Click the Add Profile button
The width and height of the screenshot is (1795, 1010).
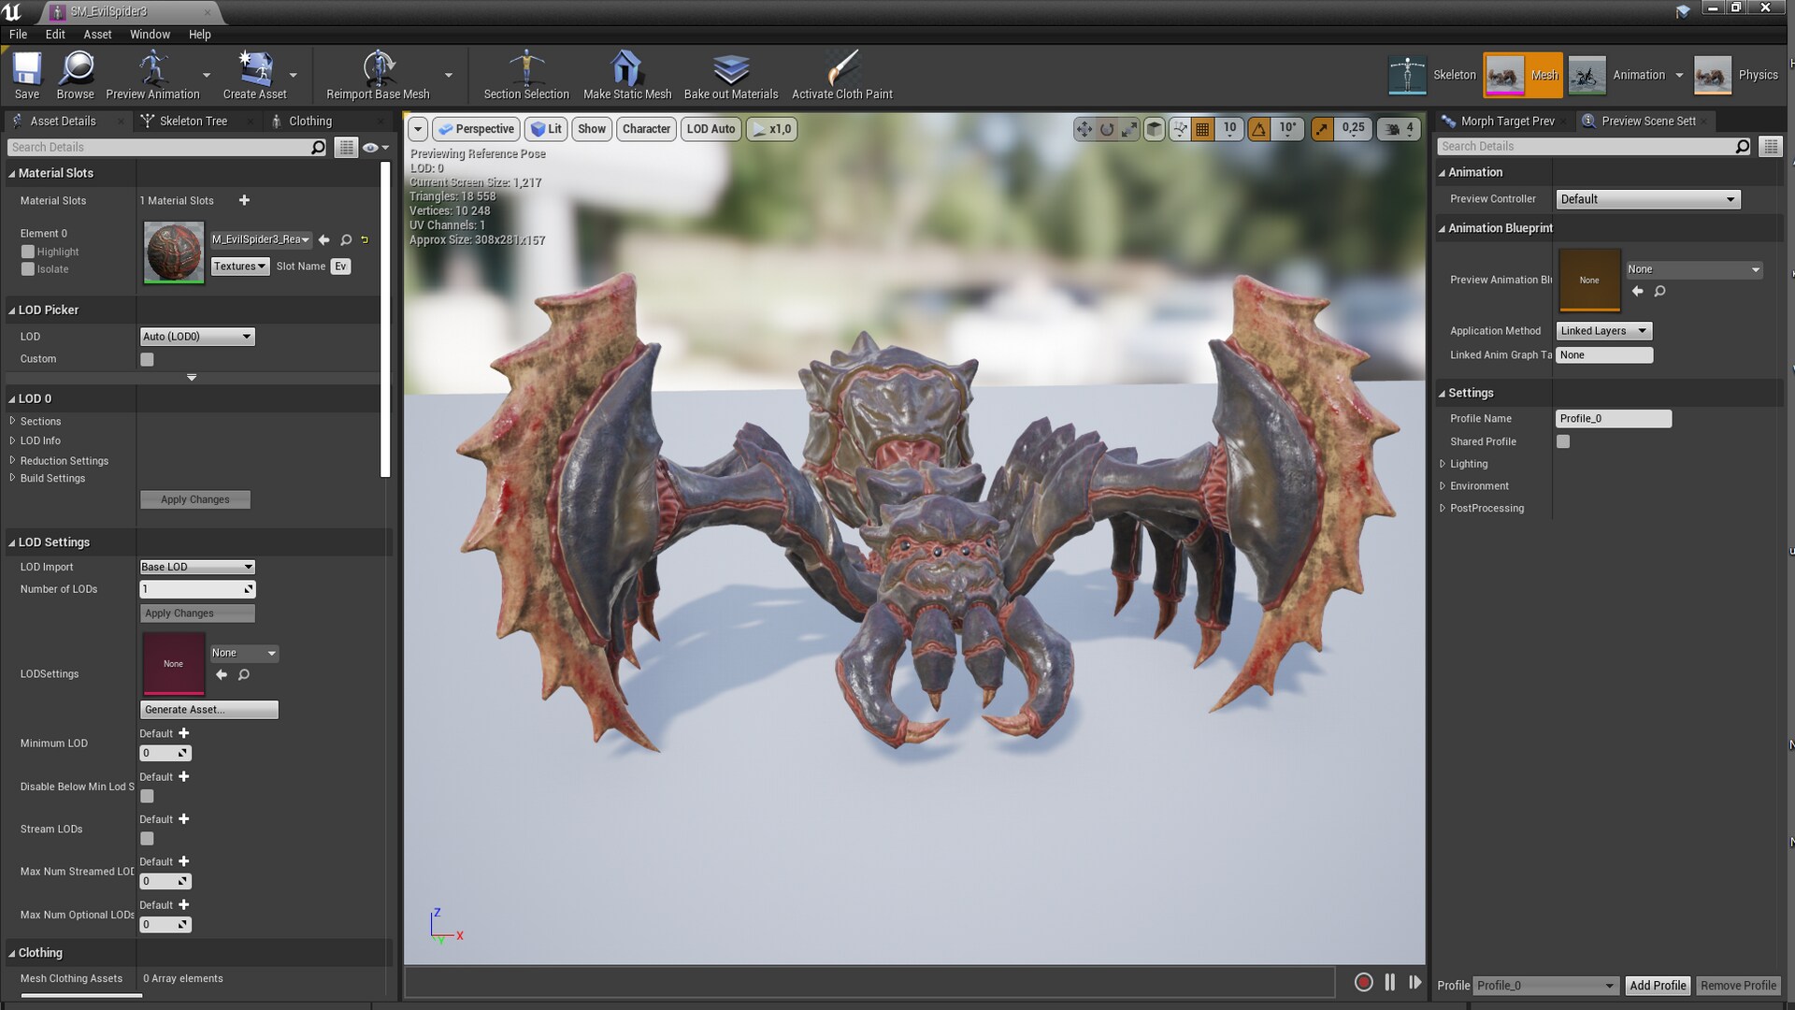1657,985
